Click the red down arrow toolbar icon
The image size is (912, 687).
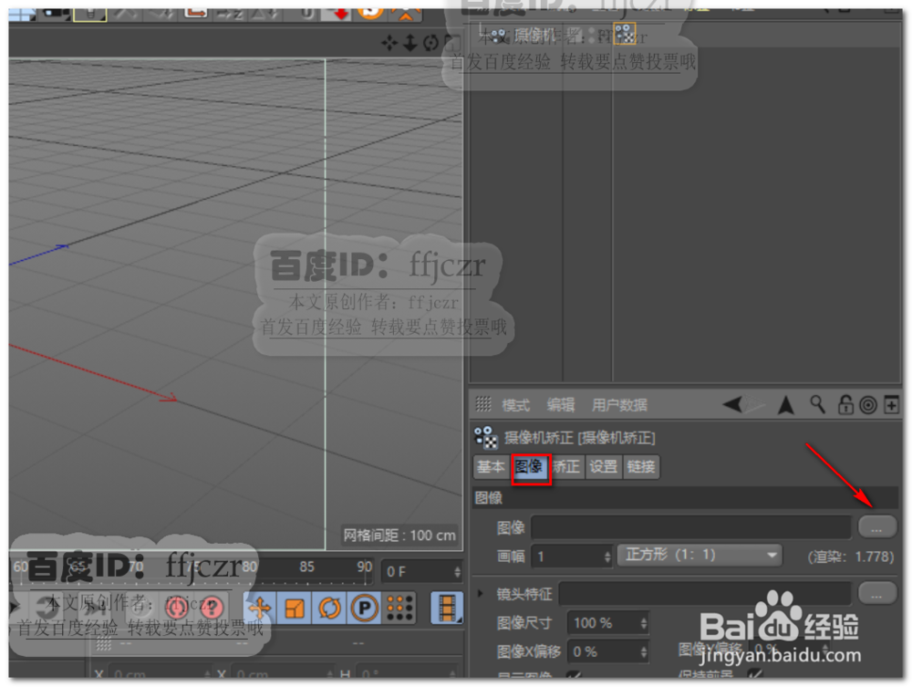[339, 14]
